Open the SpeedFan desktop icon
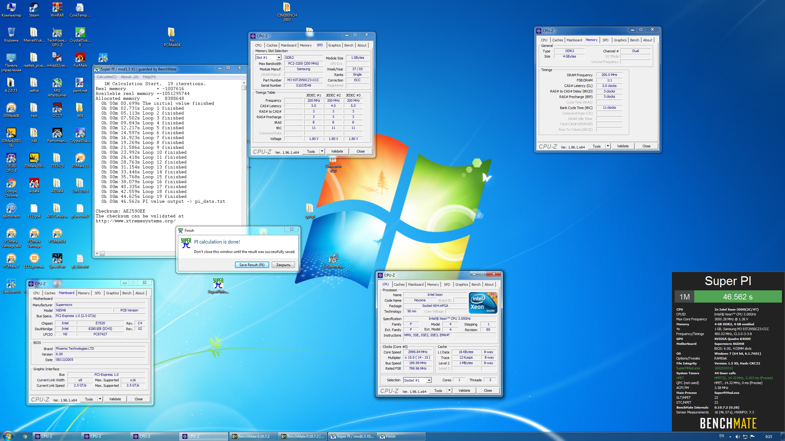This screenshot has height=441, width=785. pos(57,261)
